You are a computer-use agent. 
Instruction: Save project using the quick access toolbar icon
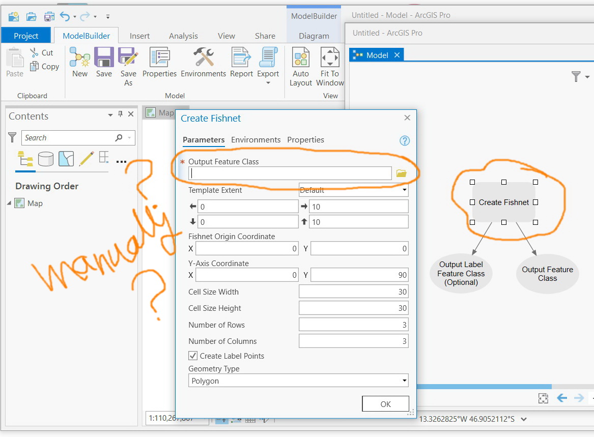pyautogui.click(x=49, y=17)
